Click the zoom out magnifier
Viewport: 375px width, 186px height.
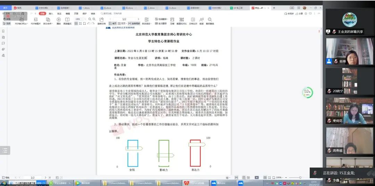[90, 19]
